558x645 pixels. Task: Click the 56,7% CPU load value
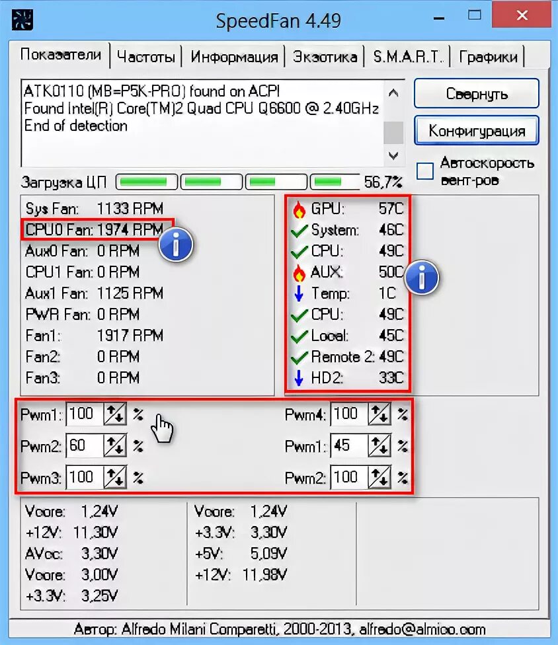[x=383, y=182]
